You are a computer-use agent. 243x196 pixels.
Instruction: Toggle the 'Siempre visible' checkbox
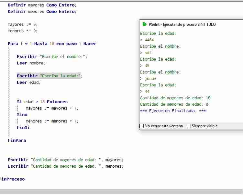(189, 126)
